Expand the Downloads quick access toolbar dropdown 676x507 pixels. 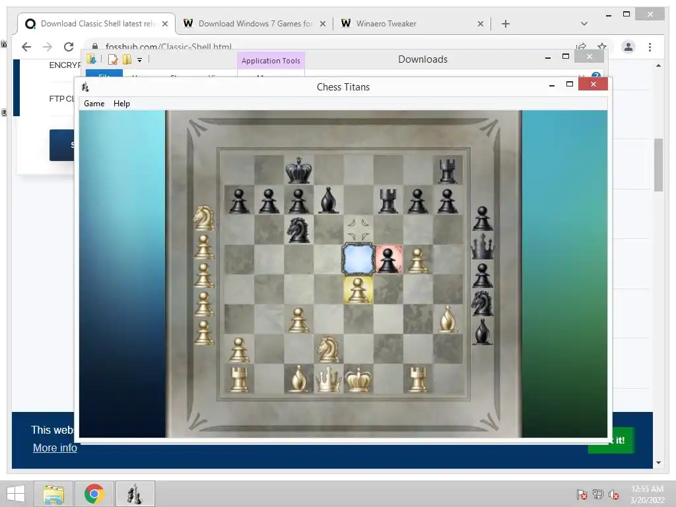click(140, 60)
